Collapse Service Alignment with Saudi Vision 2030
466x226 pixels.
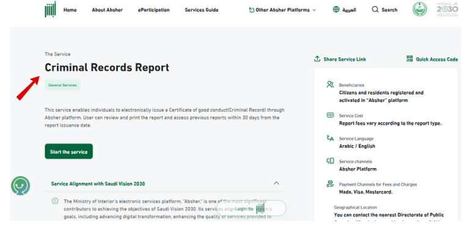point(276,183)
